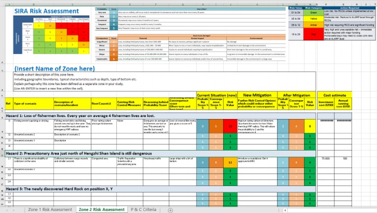The height and width of the screenshot is (213, 377).
Task: Click the red risk value 15 cell
Action: (230, 126)
